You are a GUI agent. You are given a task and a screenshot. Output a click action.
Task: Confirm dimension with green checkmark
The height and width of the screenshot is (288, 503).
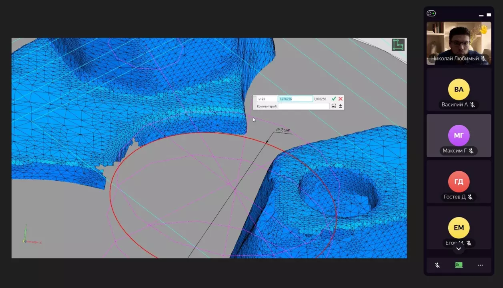pyautogui.click(x=334, y=99)
